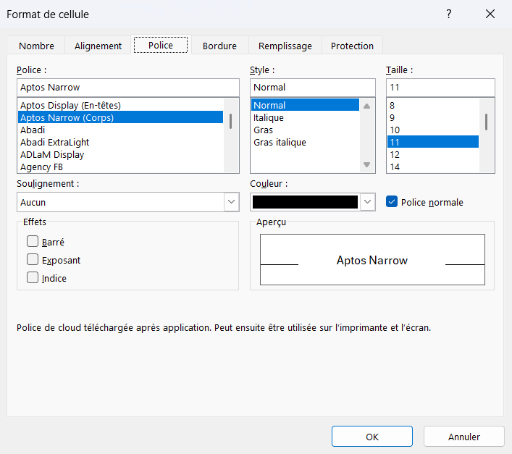Click the Police font name field
The height and width of the screenshot is (454, 512).
coord(128,88)
